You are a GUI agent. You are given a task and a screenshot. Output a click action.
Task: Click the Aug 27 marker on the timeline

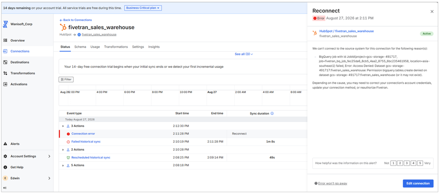[211, 92]
